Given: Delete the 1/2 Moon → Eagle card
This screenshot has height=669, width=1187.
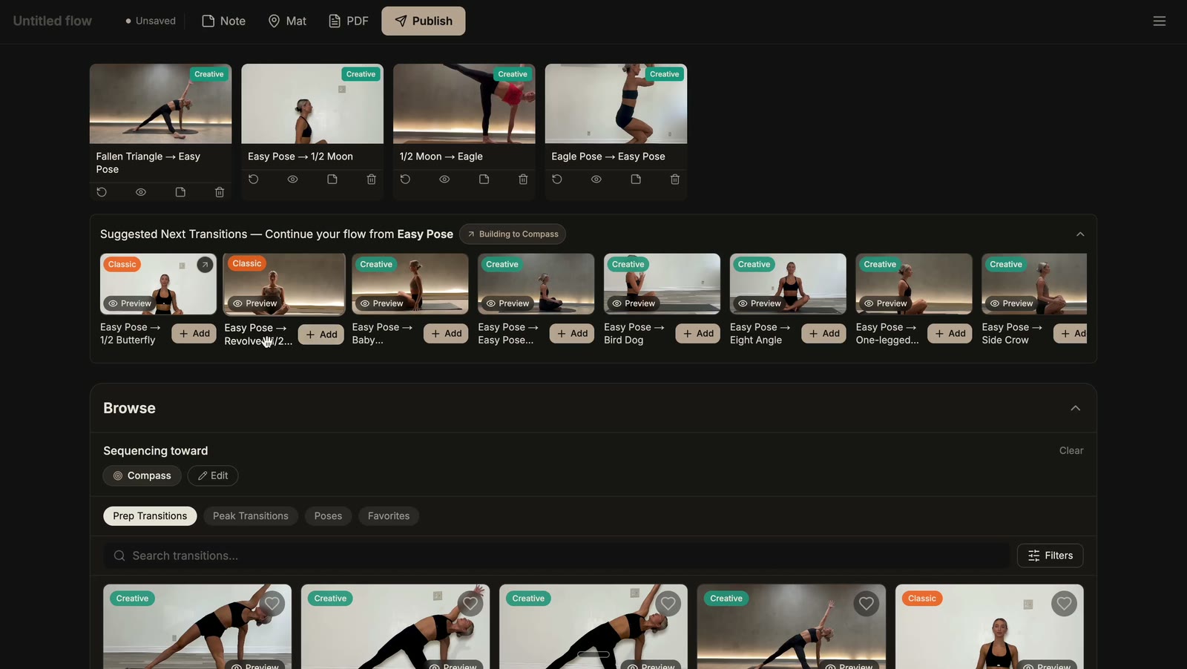Looking at the screenshot, I should point(523,179).
